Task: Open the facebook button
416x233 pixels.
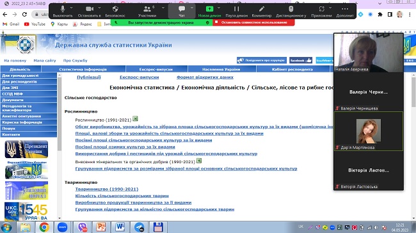Action: pos(301,60)
